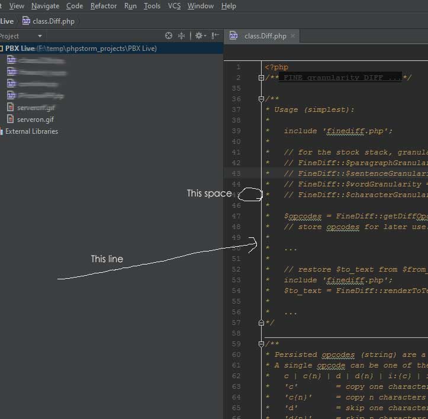The height and width of the screenshot is (419, 428).
Task: Open the Project view dropdown
Action: (40, 36)
